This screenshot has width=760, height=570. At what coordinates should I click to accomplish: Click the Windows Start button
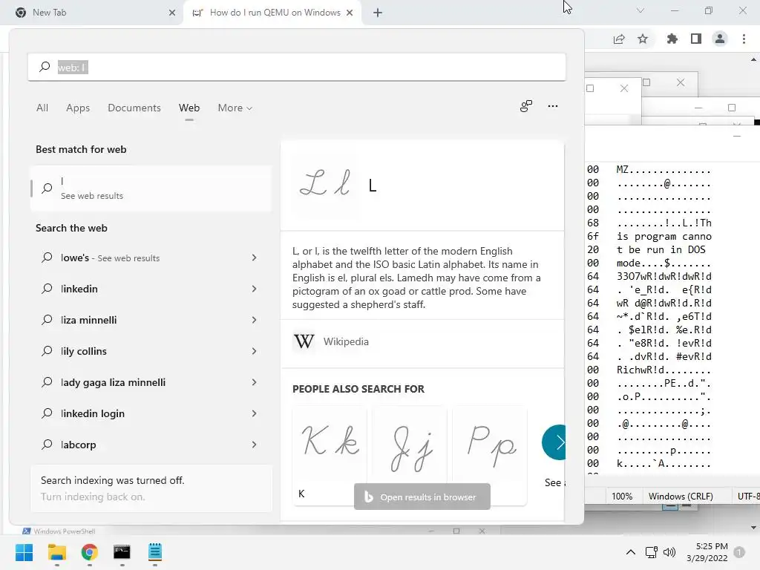[x=24, y=552]
